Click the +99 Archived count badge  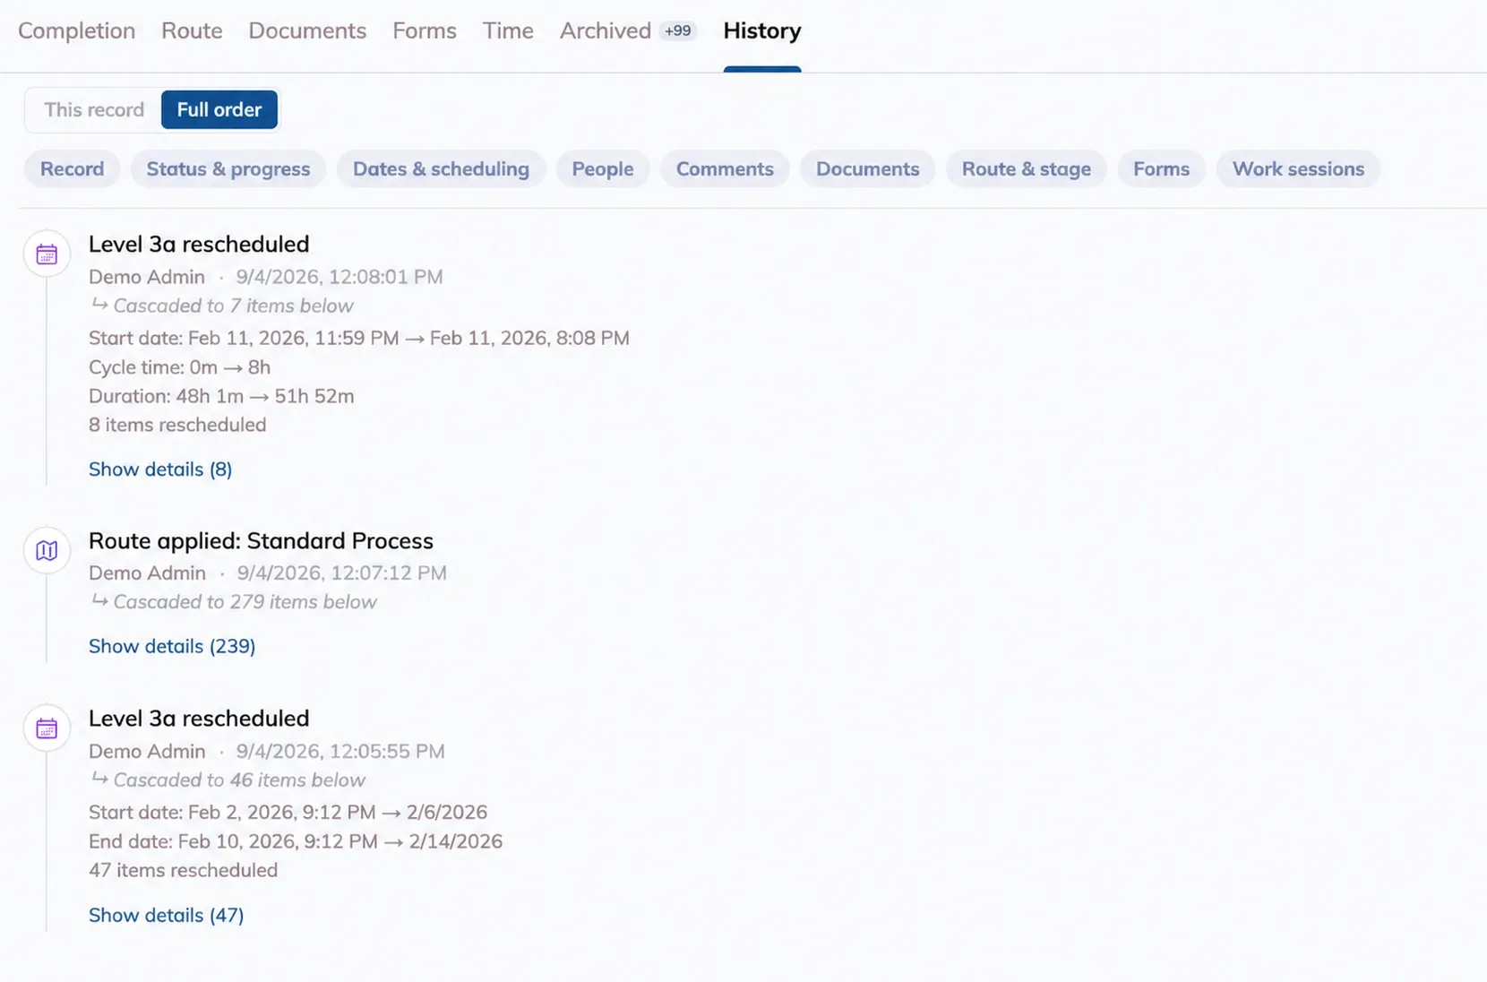click(678, 30)
